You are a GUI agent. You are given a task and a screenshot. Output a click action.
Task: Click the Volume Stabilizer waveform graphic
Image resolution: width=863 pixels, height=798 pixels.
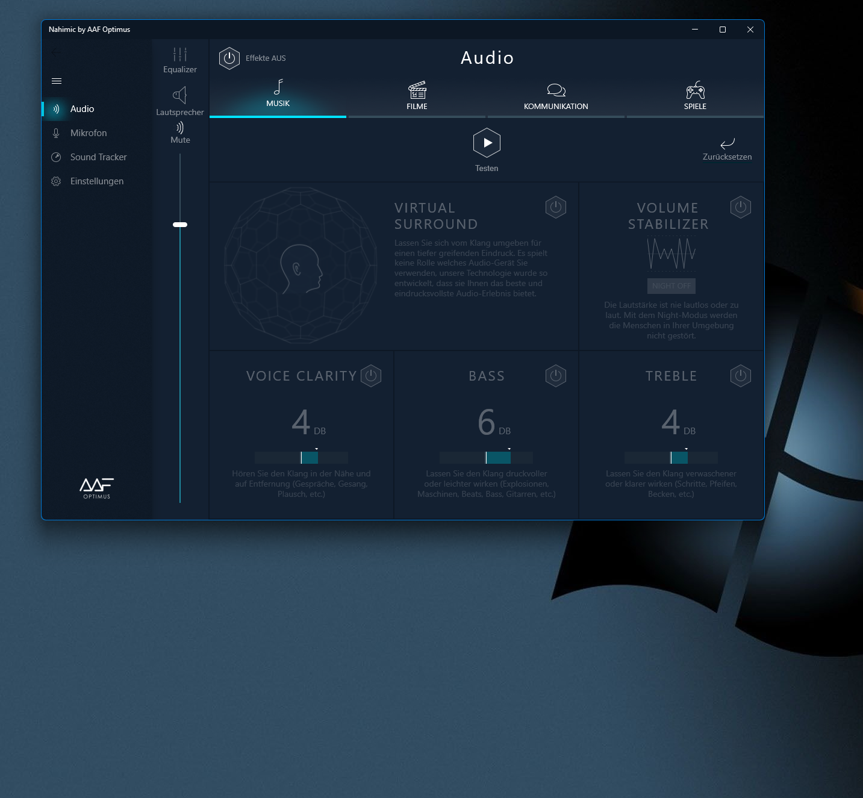671,254
